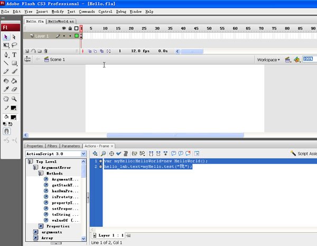Click the Script Assist button
The image size is (317, 246).
303,153
